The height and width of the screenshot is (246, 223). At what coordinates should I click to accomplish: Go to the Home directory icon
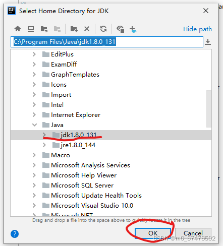tap(18, 29)
